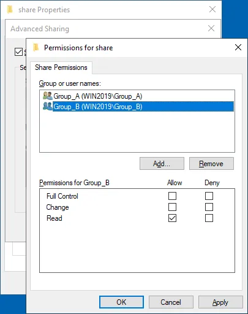Close the Advanced Sharing window
The width and height of the screenshot is (248, 314).
tap(211, 28)
